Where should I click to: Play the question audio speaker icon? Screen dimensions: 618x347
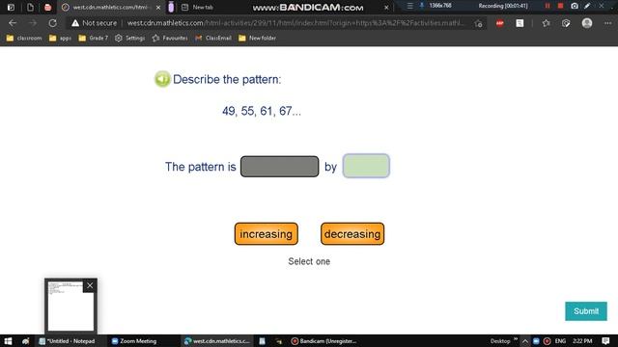coord(162,79)
